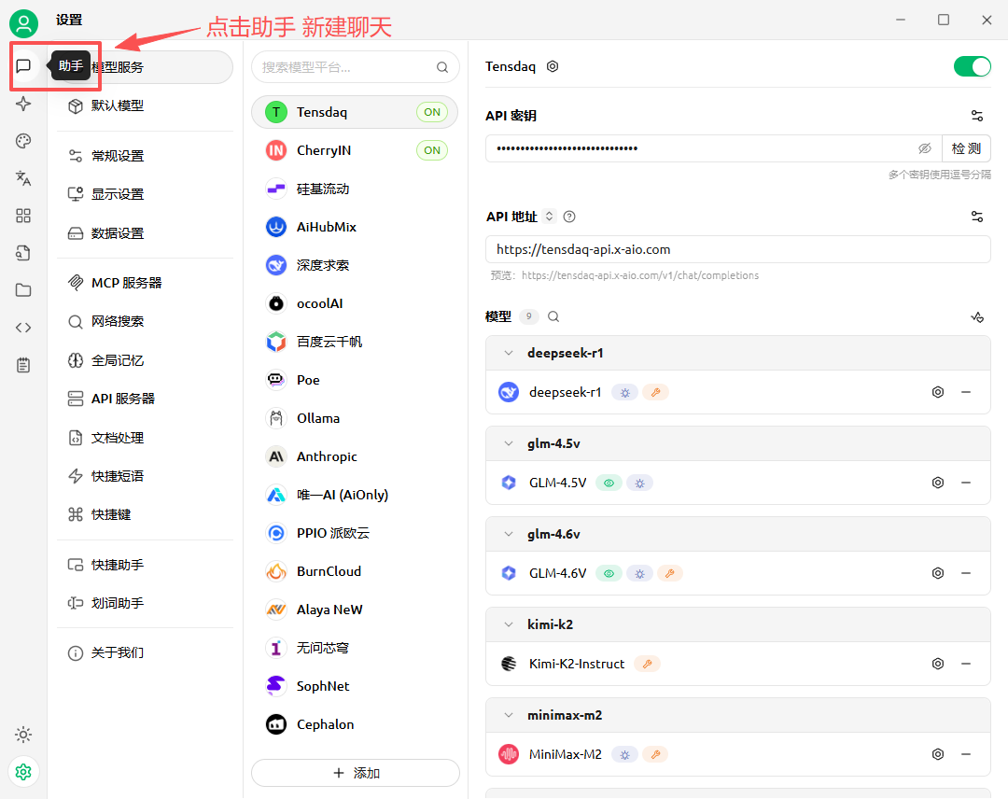Open MCP 服务器 settings
The height and width of the screenshot is (799, 1008).
pyautogui.click(x=145, y=283)
